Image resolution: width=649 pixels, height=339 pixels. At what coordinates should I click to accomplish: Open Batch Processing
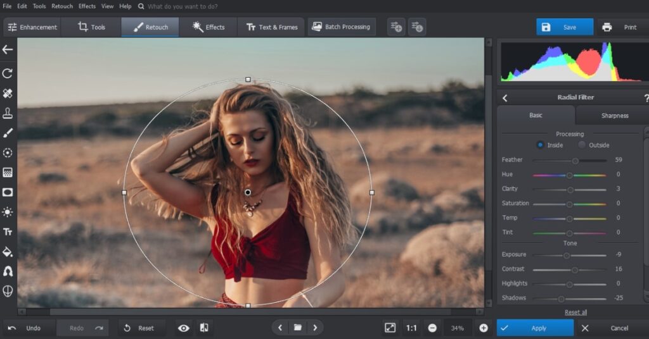(x=342, y=27)
